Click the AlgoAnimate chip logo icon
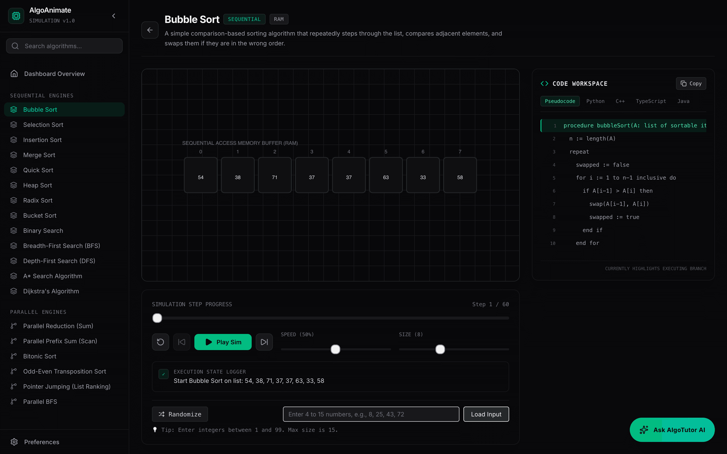 click(16, 16)
